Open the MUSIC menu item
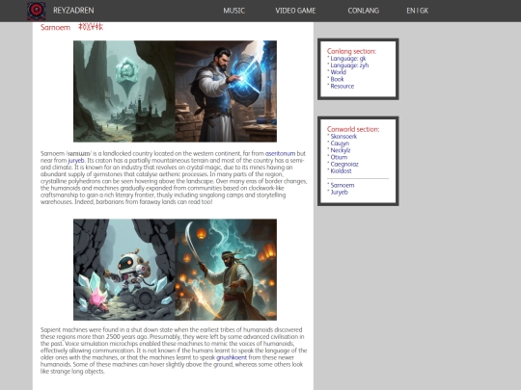Screen dimensions: 521x390 click(233, 11)
